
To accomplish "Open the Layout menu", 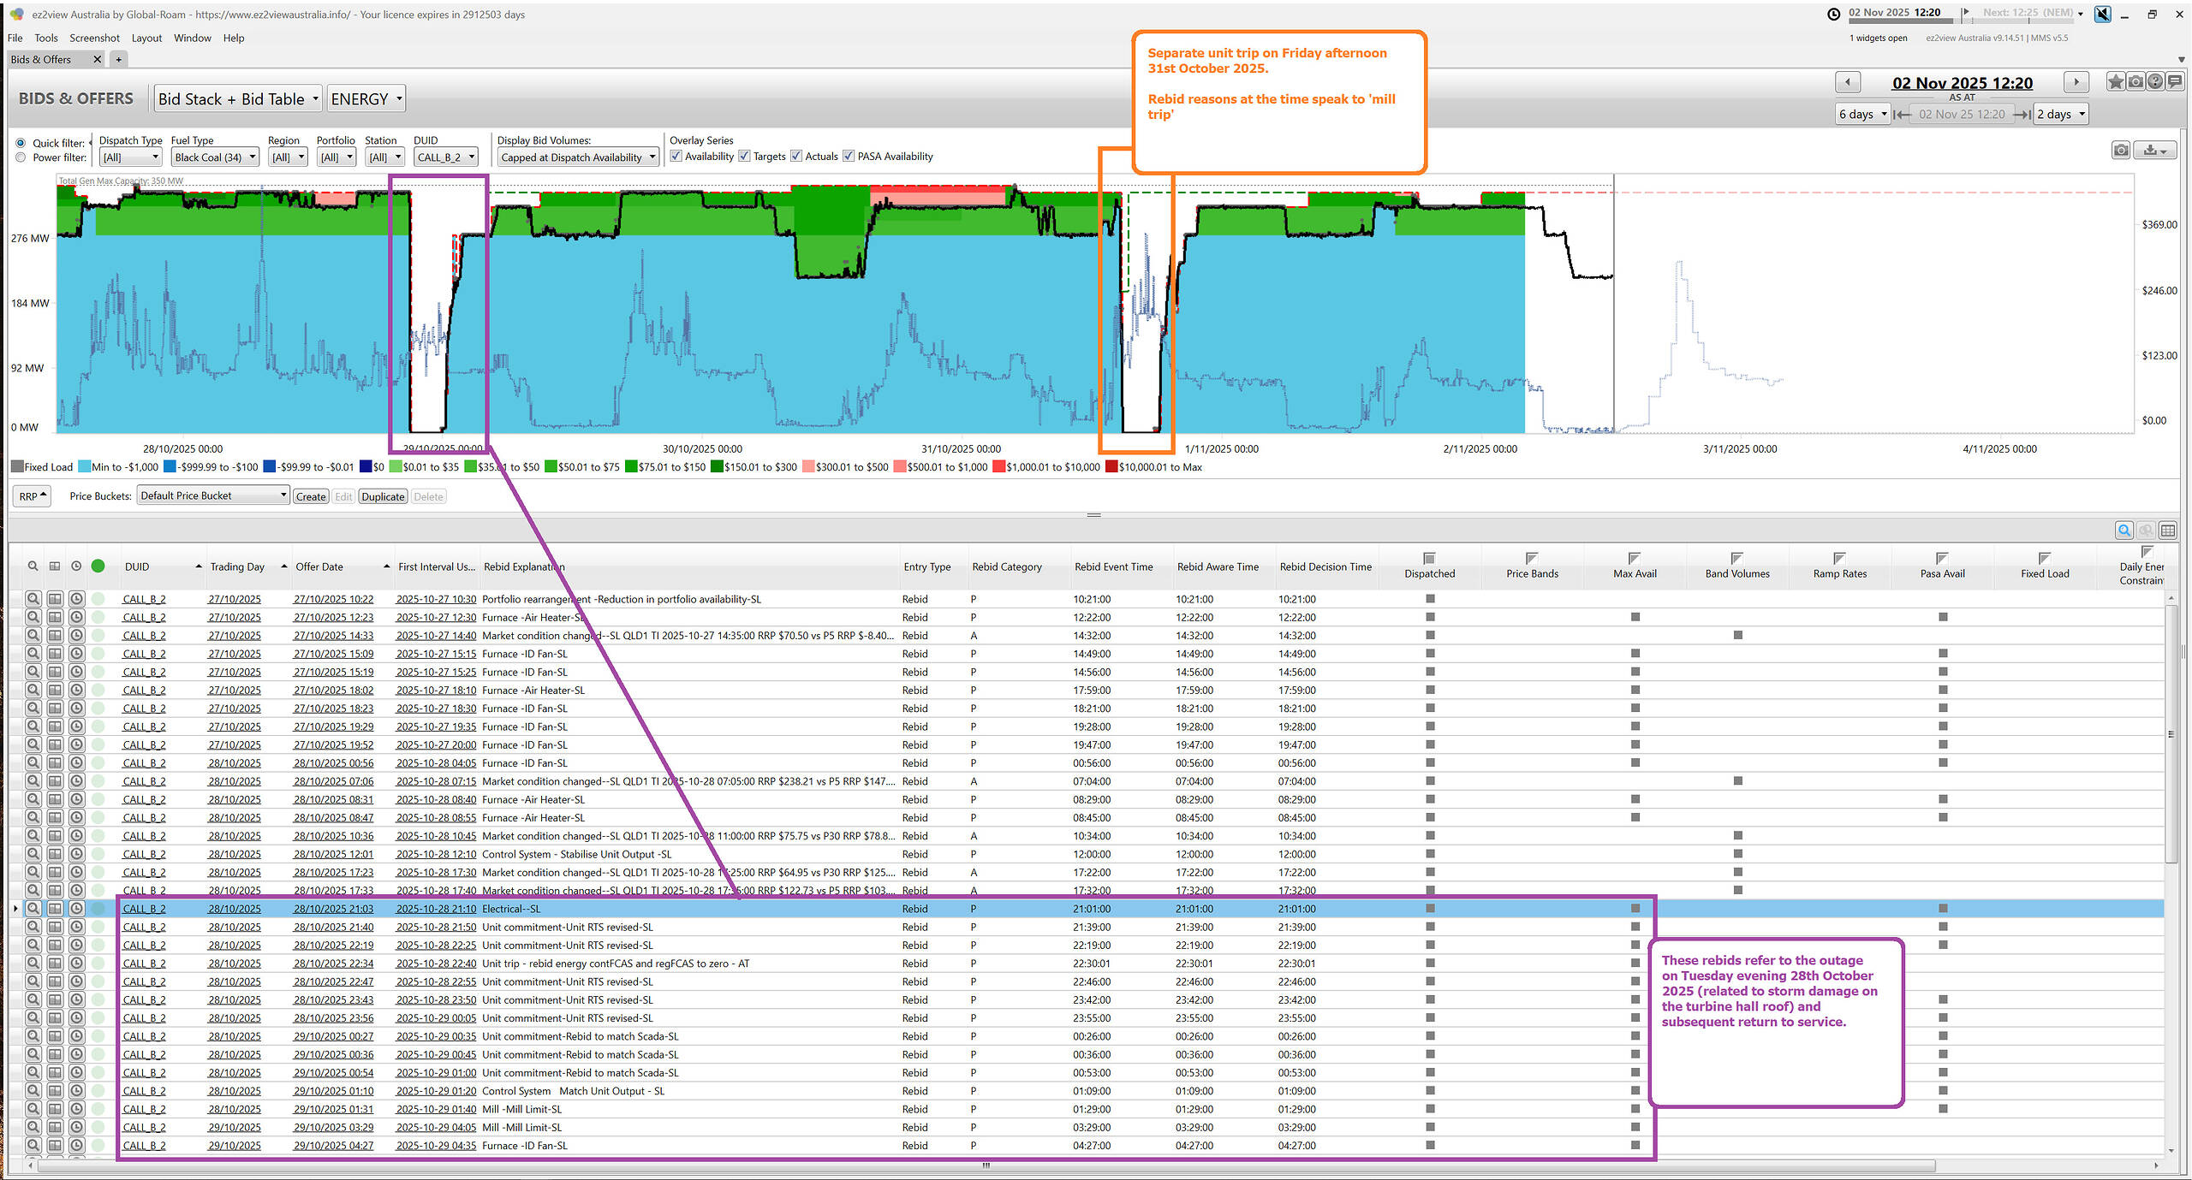I will (x=146, y=38).
